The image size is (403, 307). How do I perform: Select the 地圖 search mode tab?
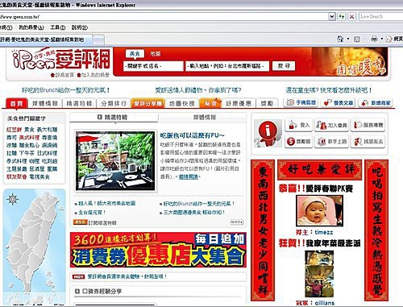[x=155, y=54]
